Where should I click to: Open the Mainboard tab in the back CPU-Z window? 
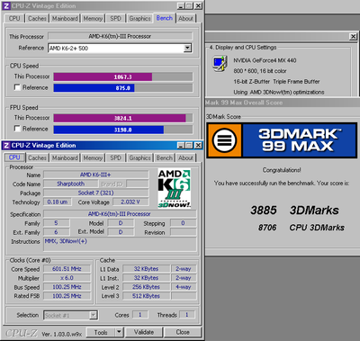65,18
